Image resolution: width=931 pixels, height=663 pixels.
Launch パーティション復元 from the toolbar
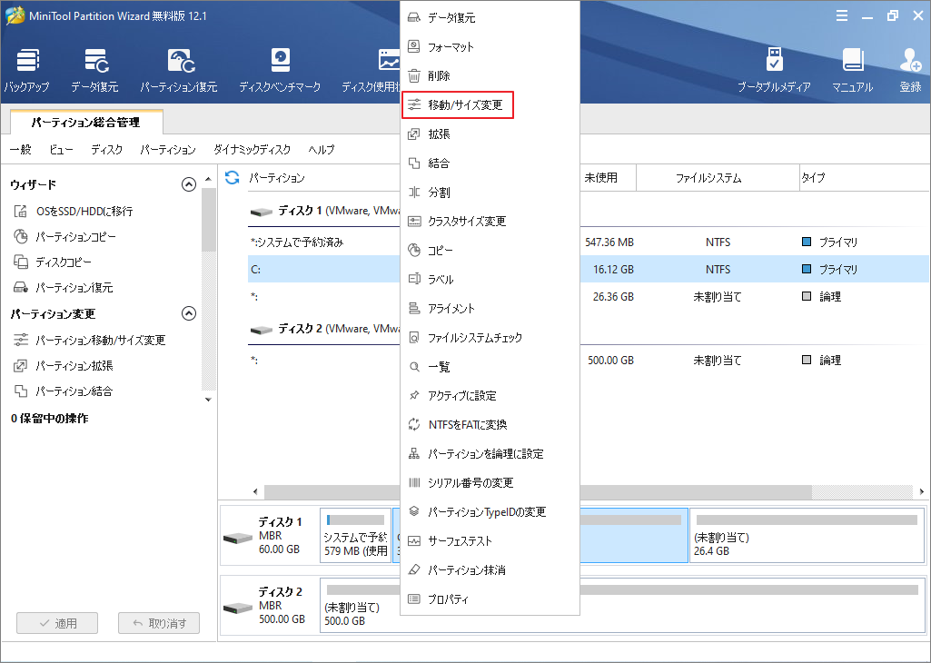(179, 70)
